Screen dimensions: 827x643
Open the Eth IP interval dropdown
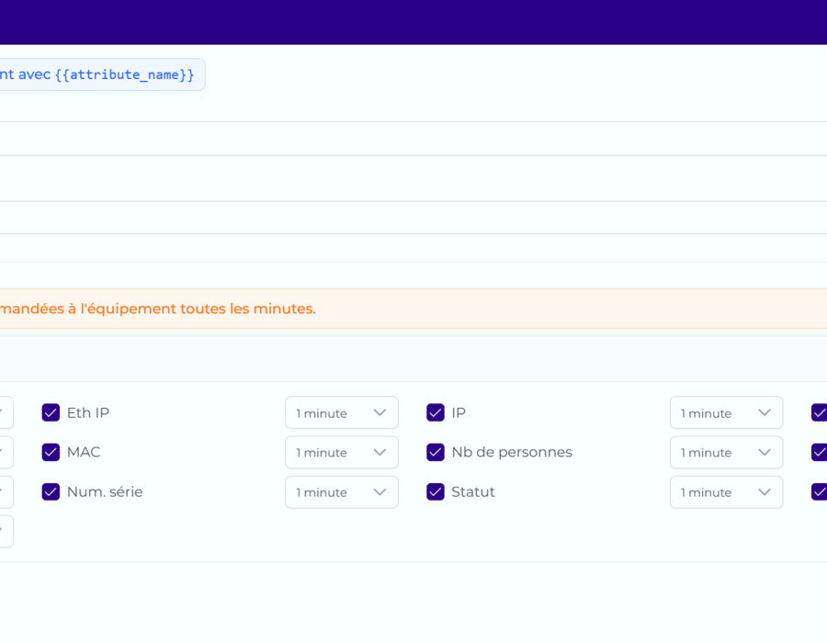click(x=341, y=412)
